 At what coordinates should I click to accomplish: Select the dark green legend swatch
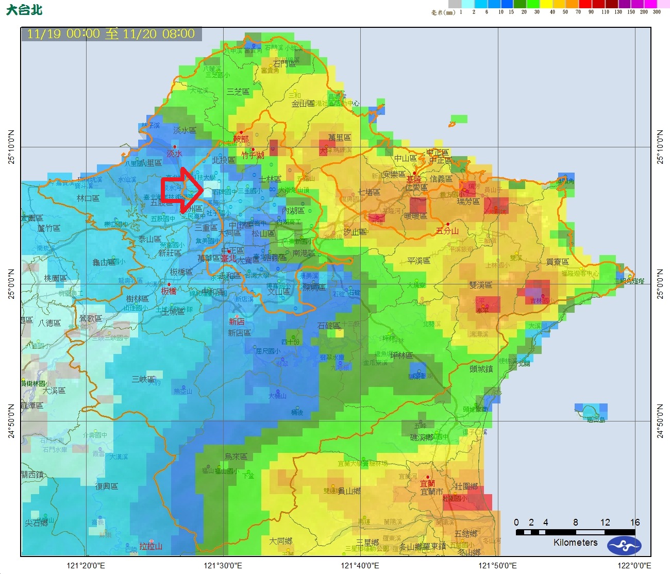pyautogui.click(x=520, y=4)
